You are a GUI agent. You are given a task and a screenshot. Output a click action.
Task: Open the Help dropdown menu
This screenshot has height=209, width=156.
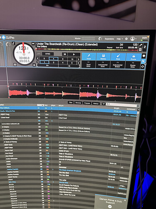coord(120,39)
